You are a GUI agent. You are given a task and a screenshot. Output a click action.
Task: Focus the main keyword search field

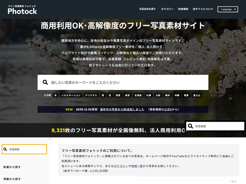[x=126, y=82]
